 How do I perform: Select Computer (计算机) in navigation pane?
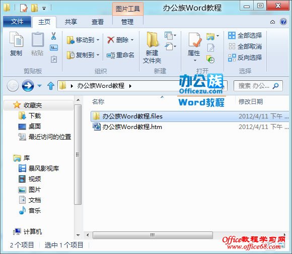28,231
